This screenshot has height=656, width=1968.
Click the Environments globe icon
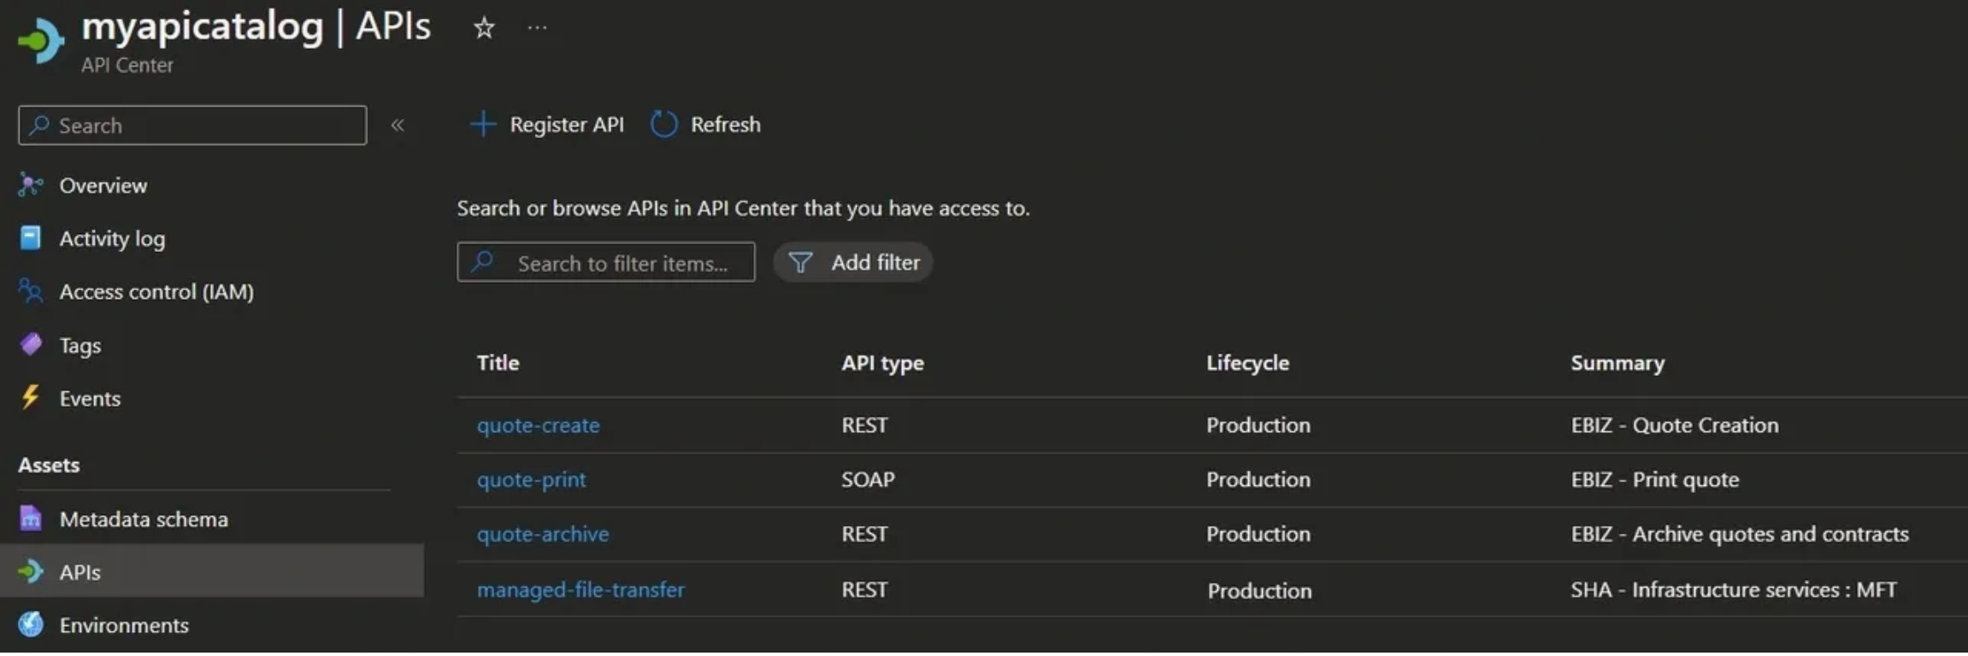[31, 624]
